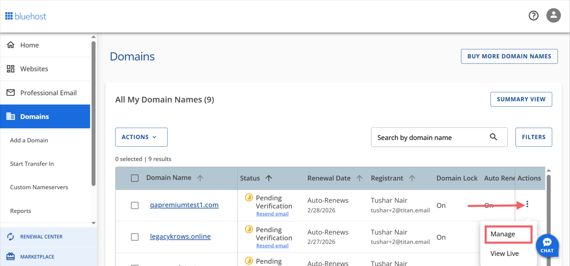Click pending status icon for legacykrows.online
570x266 pixels.
(x=249, y=229)
